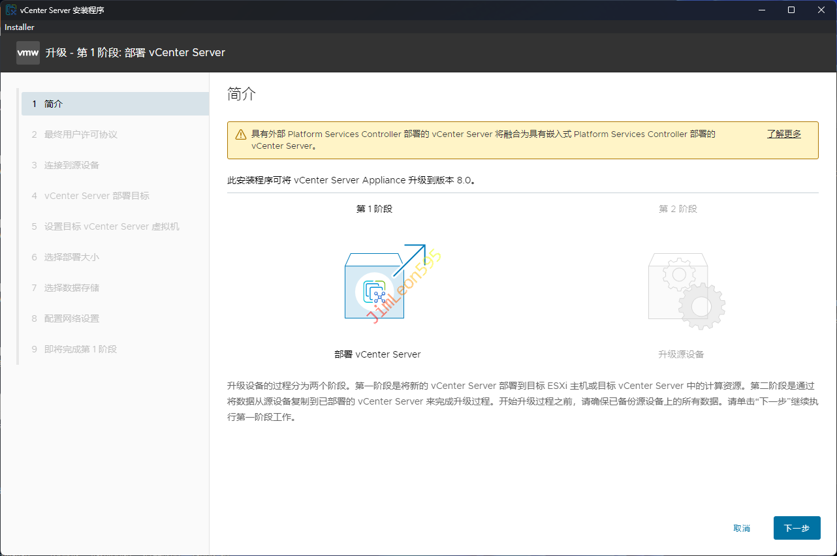Click the vmw logo in header
837x556 pixels.
click(28, 53)
